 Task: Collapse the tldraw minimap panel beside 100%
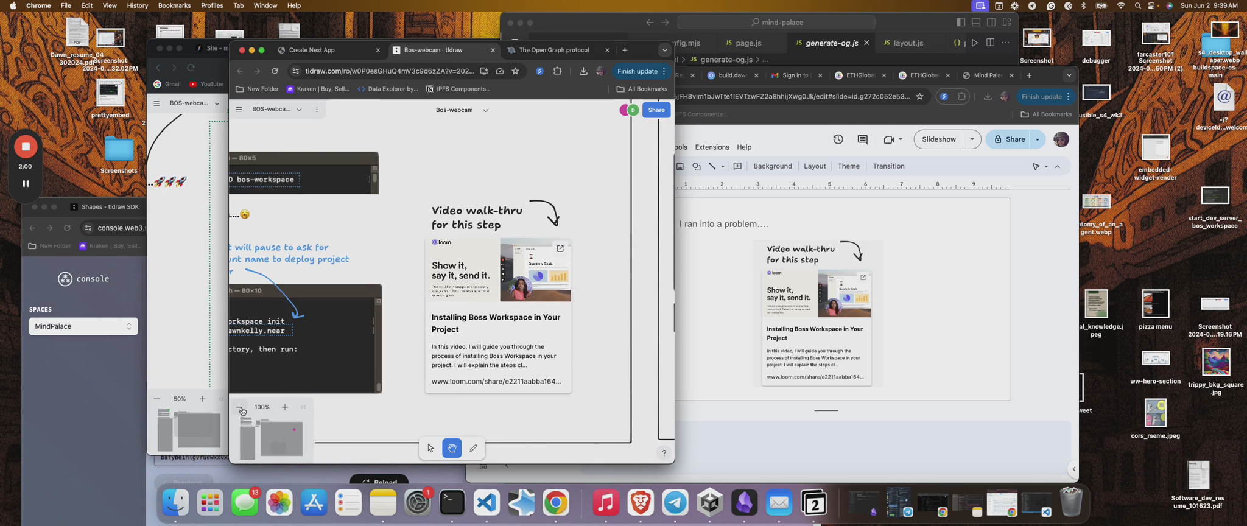click(303, 407)
